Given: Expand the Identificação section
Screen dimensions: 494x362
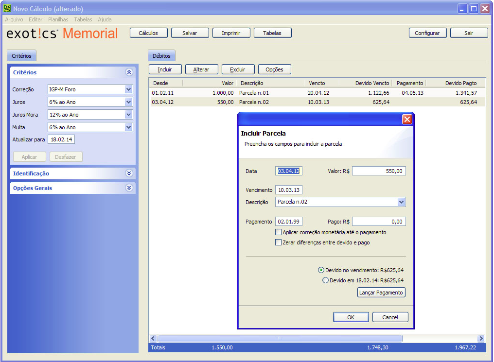Looking at the screenshot, I should click(129, 173).
